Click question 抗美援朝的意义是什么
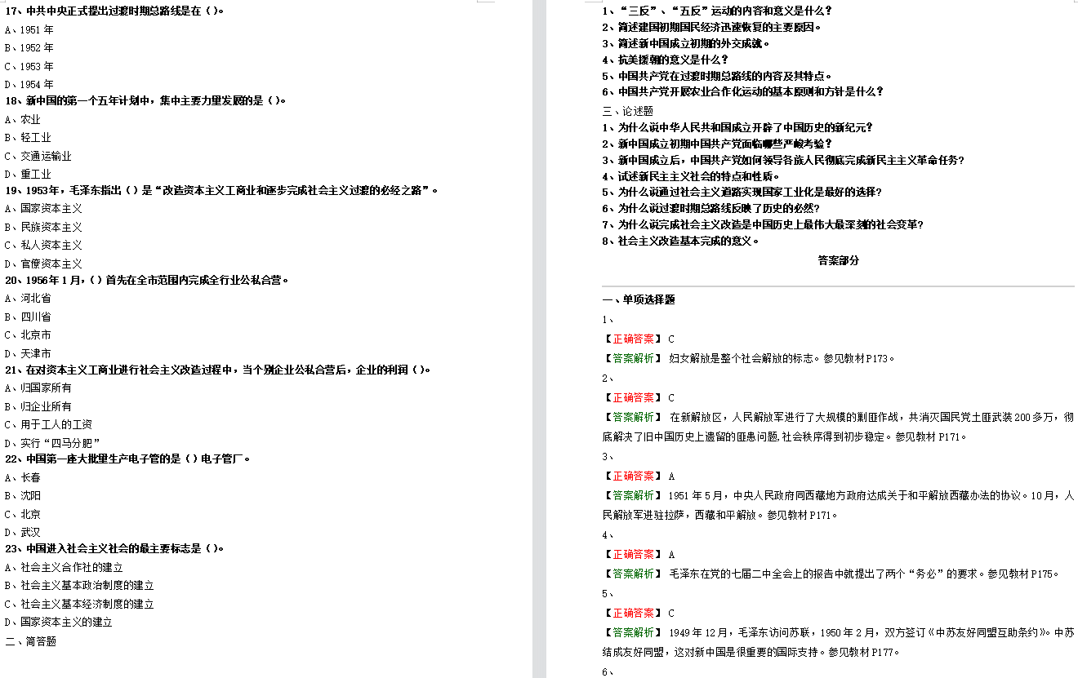 point(665,60)
